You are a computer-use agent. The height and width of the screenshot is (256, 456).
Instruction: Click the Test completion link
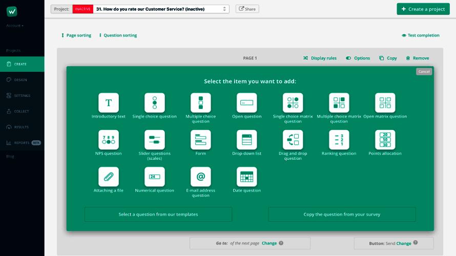click(x=421, y=35)
